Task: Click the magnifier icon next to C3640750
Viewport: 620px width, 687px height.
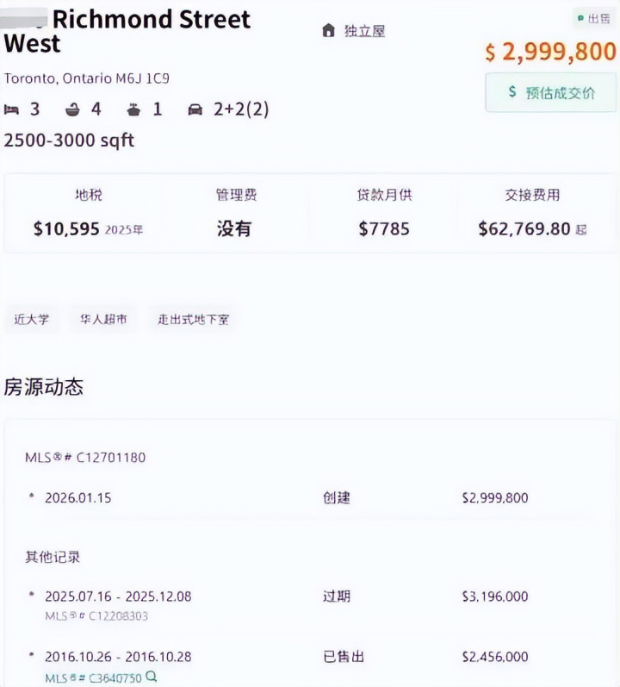Action: click(152, 677)
